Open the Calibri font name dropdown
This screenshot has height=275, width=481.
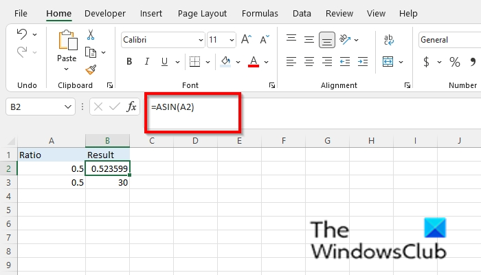coord(161,41)
